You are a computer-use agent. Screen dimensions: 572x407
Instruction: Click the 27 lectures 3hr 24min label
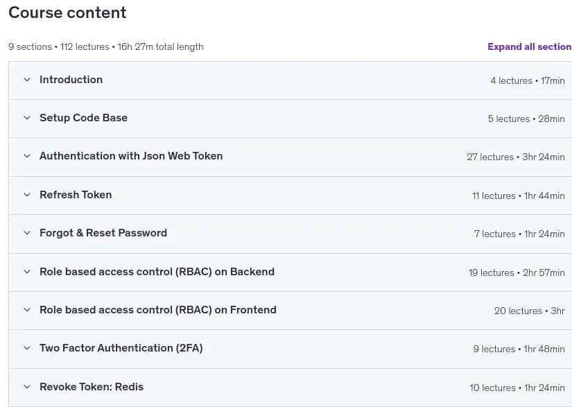point(515,157)
